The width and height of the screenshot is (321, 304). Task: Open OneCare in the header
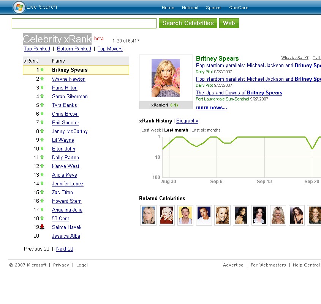point(239,8)
